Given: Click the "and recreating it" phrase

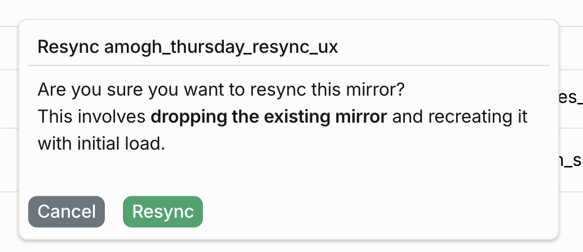Looking at the screenshot, I should 460,116.
